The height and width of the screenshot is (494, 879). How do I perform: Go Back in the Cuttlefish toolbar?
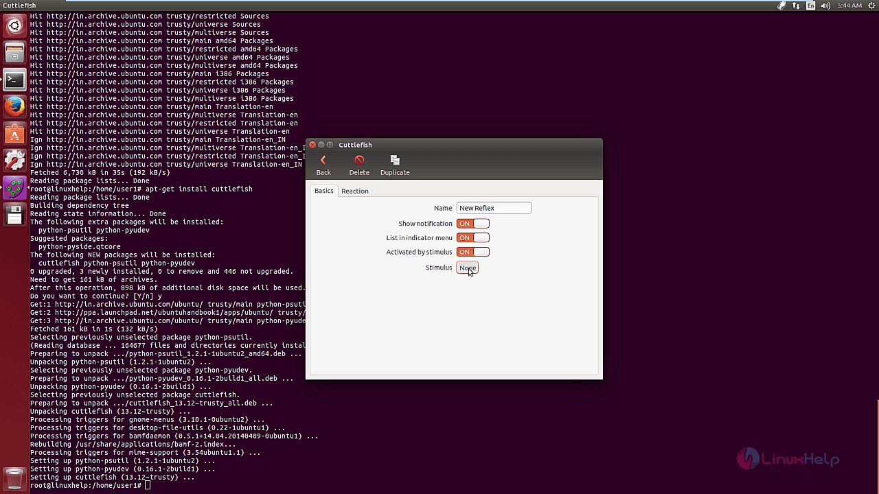tap(323, 165)
